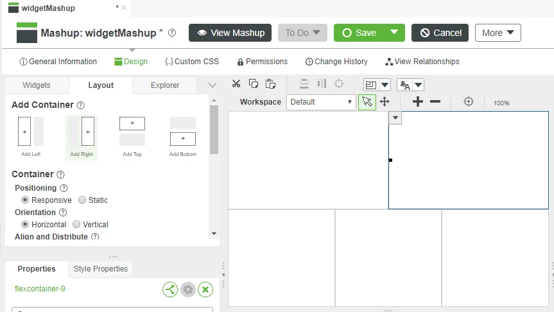Click the Copy icon in toolbar
554x312 pixels.
click(254, 83)
